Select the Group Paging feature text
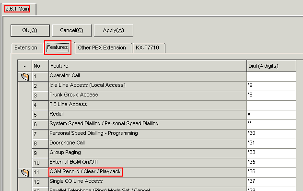 (x=65, y=152)
